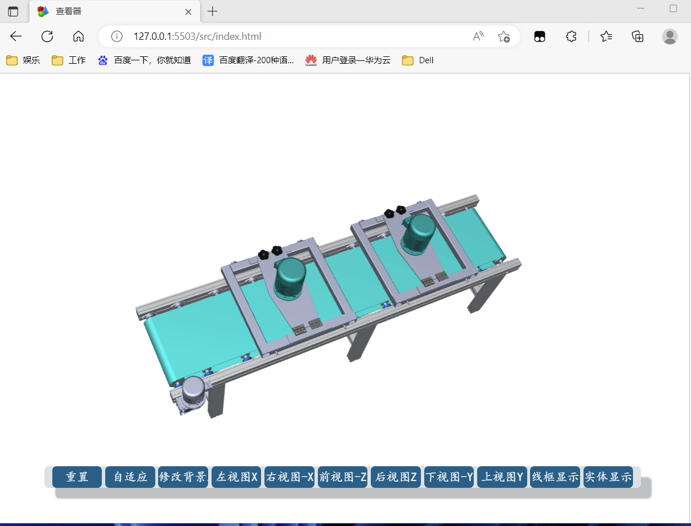Close the 查看器 tab
The width and height of the screenshot is (691, 526).
(x=189, y=11)
